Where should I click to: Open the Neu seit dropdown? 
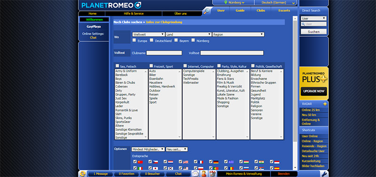click(177, 149)
